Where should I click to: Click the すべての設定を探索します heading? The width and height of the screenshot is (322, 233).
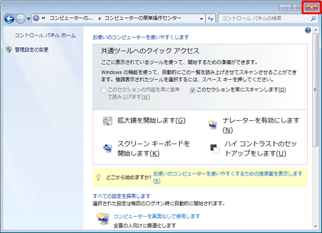122,196
